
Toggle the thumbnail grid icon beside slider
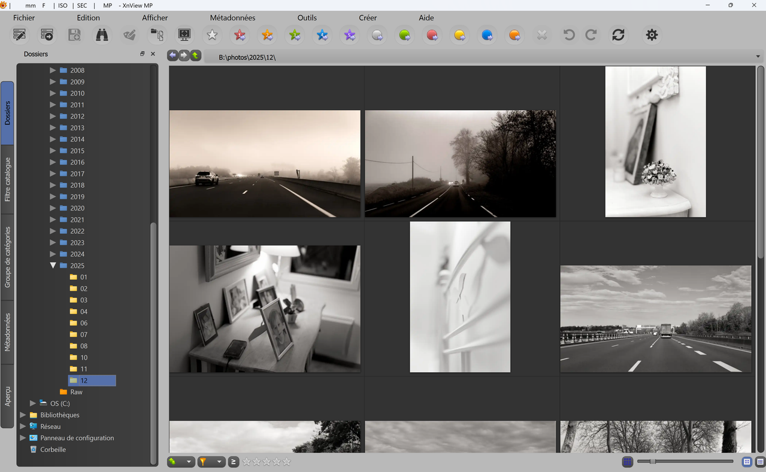point(627,461)
